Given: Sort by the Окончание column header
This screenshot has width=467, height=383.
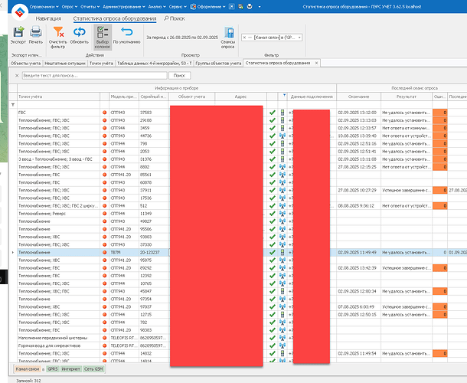Looking at the screenshot, I should (x=358, y=97).
